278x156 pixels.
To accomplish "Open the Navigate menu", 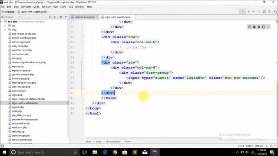I will click(26, 7).
